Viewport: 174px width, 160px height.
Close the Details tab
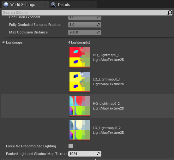(93, 5)
